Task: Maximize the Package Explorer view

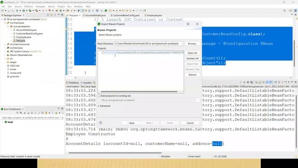Action: 62,15
